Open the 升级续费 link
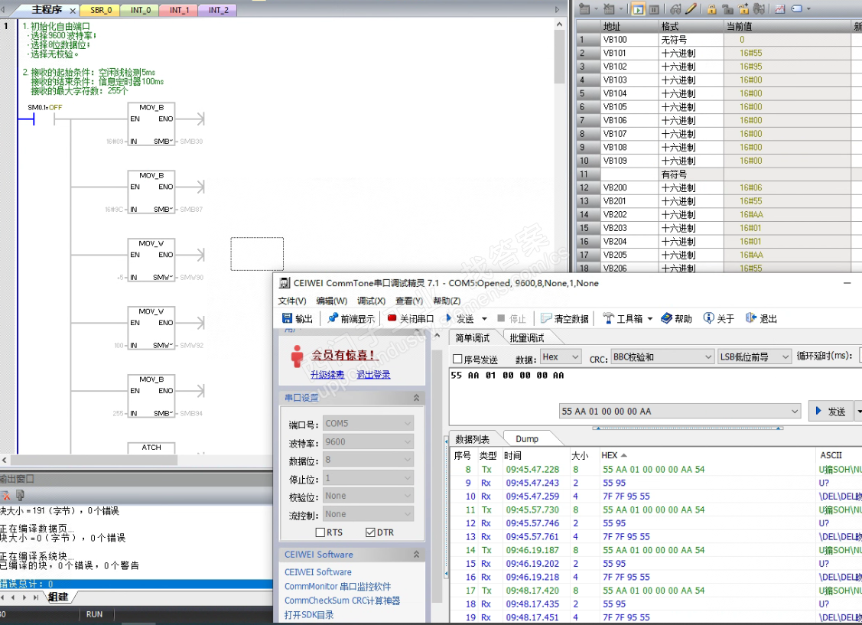 (327, 374)
